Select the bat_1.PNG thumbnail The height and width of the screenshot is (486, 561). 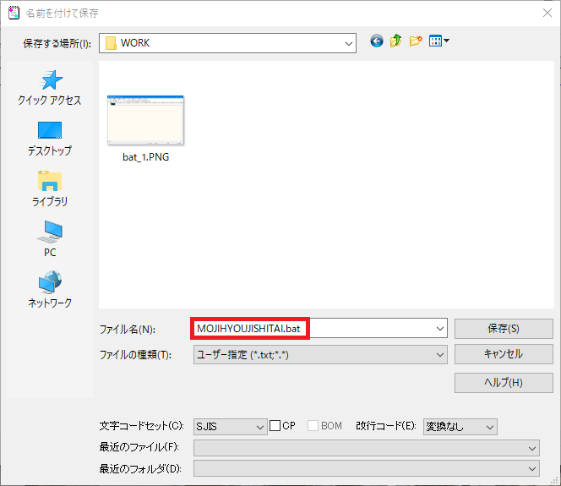pyautogui.click(x=145, y=120)
